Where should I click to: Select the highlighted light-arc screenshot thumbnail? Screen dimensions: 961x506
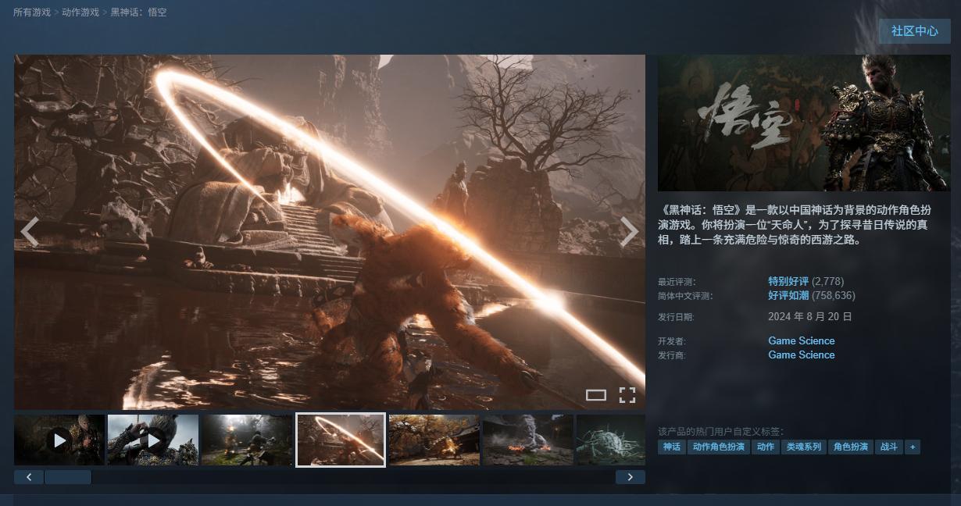pyautogui.click(x=341, y=440)
